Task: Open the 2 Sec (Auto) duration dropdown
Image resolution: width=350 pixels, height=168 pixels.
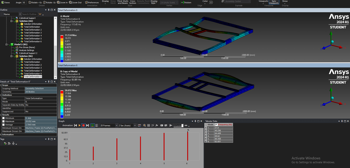Action: coord(134,125)
